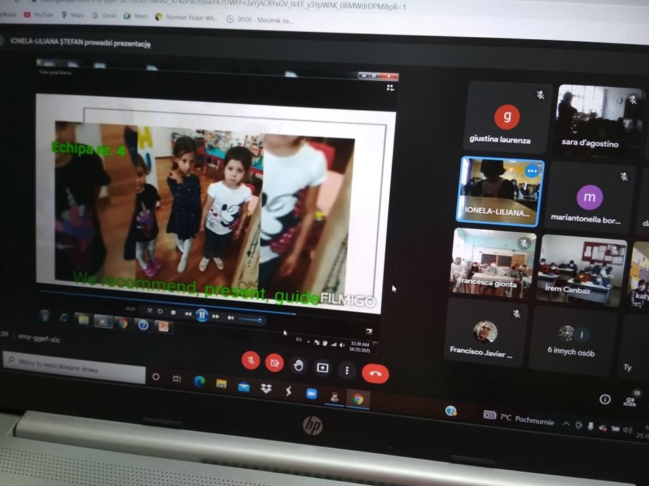Pause the shared video player
Viewport: 649px width, 486px height.
point(202,315)
